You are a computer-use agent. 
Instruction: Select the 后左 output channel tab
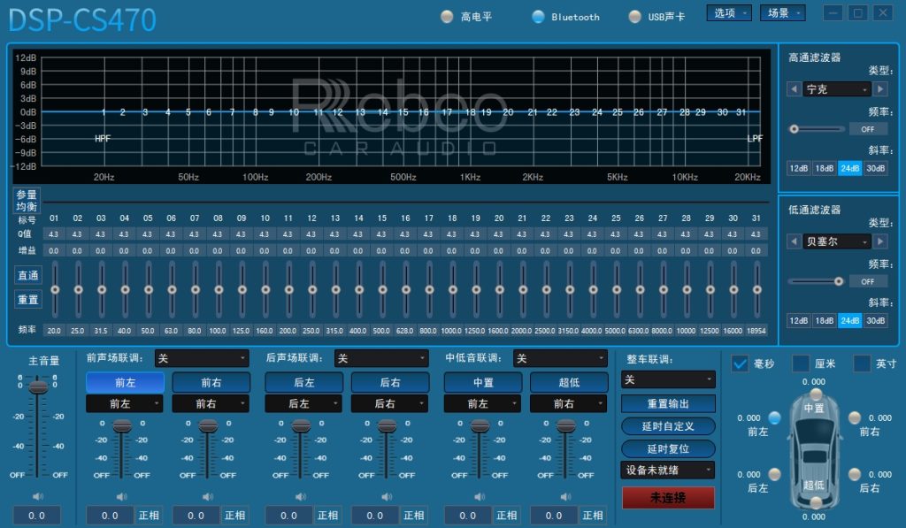coord(304,382)
